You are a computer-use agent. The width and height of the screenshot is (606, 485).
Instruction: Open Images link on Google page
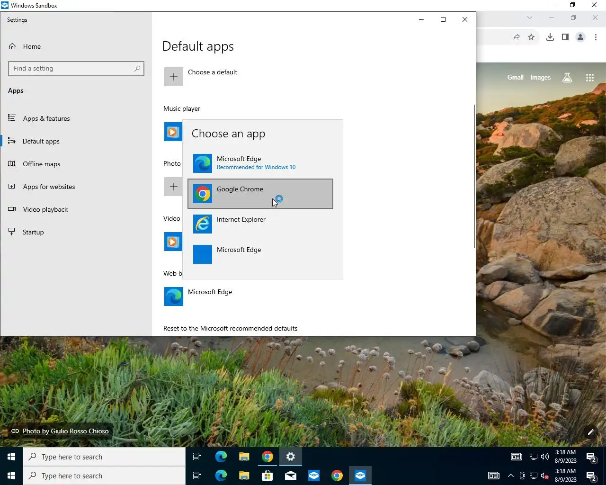coord(540,77)
